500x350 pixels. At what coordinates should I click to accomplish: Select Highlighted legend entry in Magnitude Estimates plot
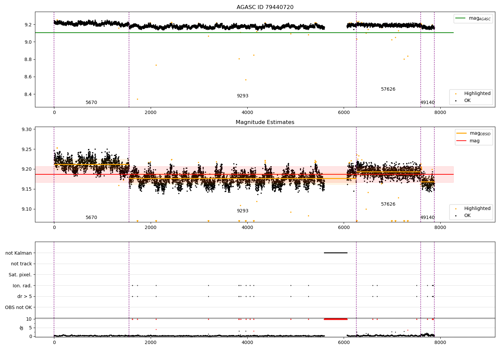477,209
